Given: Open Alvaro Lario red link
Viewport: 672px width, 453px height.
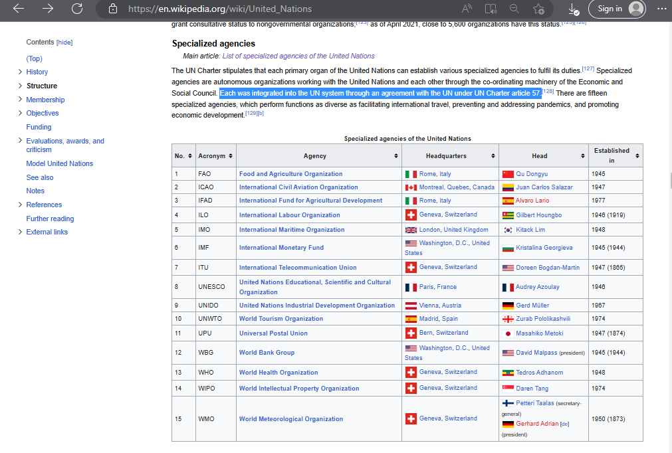Looking at the screenshot, I should 532,201.
